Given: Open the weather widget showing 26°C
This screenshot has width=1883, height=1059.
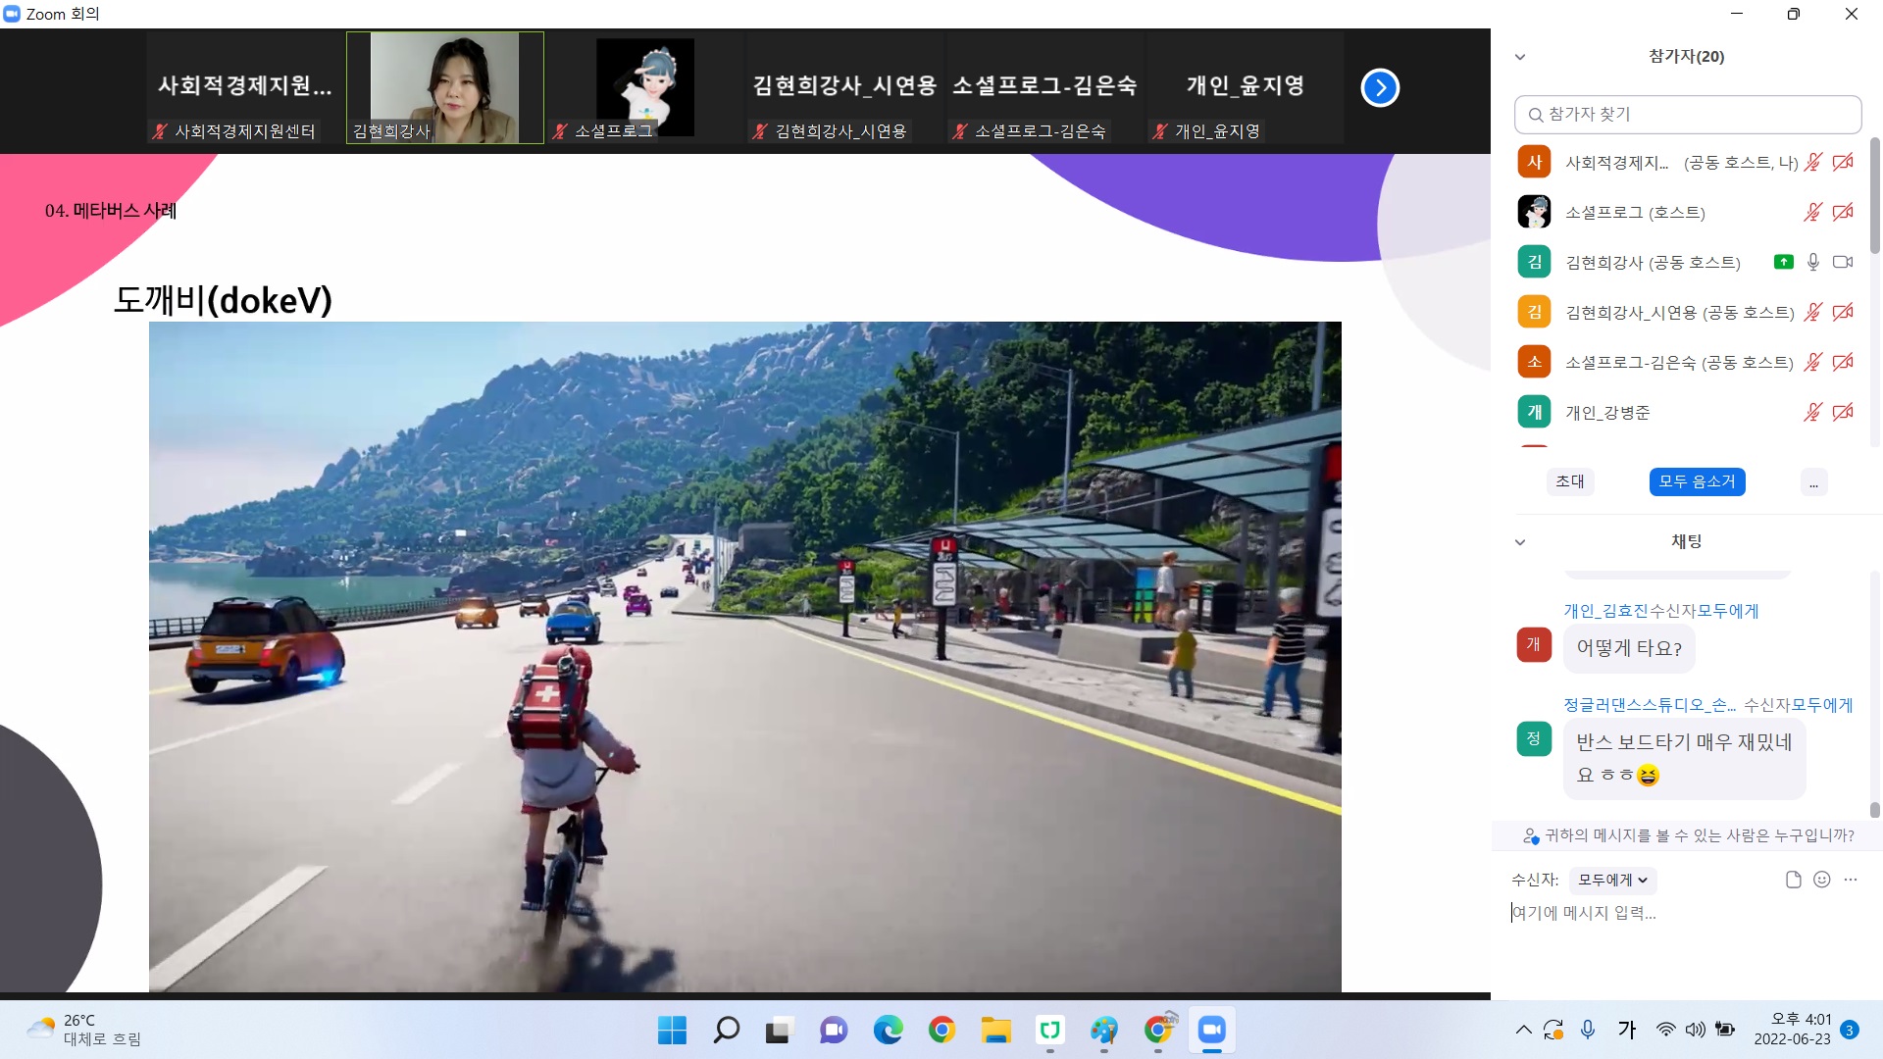Looking at the screenshot, I should [x=83, y=1031].
